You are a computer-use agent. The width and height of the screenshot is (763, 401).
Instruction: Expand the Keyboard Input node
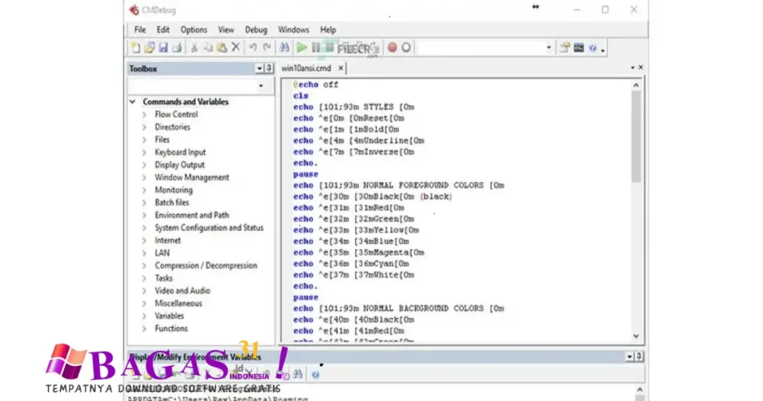coord(145,153)
